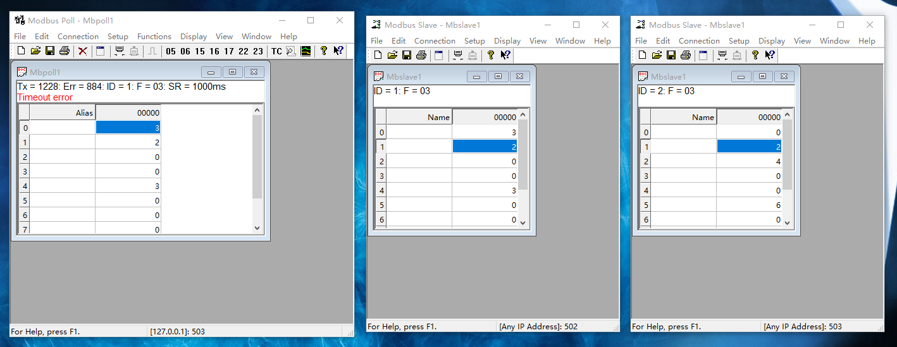The height and width of the screenshot is (347, 897).
Task: Click scroll down arrow in Mbpoll1 table
Action: [x=257, y=228]
